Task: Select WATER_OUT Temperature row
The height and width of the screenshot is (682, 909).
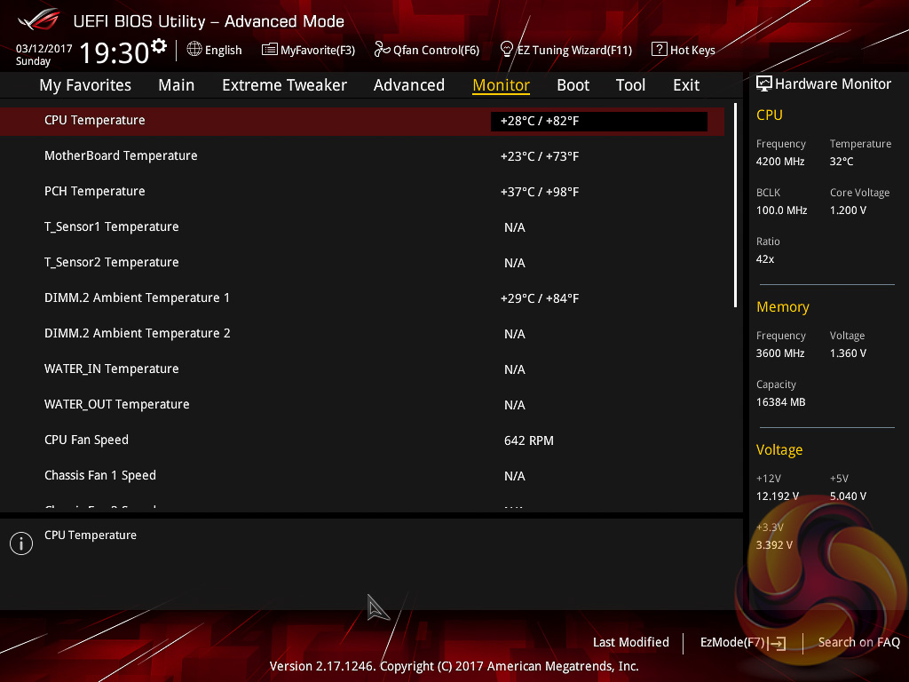Action: [x=362, y=404]
